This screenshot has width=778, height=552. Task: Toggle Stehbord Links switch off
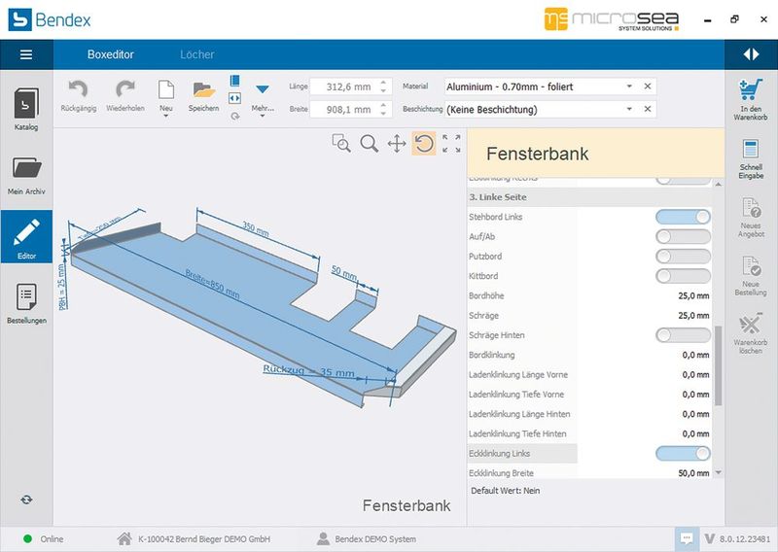[683, 217]
